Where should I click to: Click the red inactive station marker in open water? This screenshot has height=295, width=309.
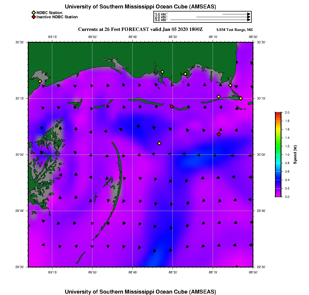(219, 134)
